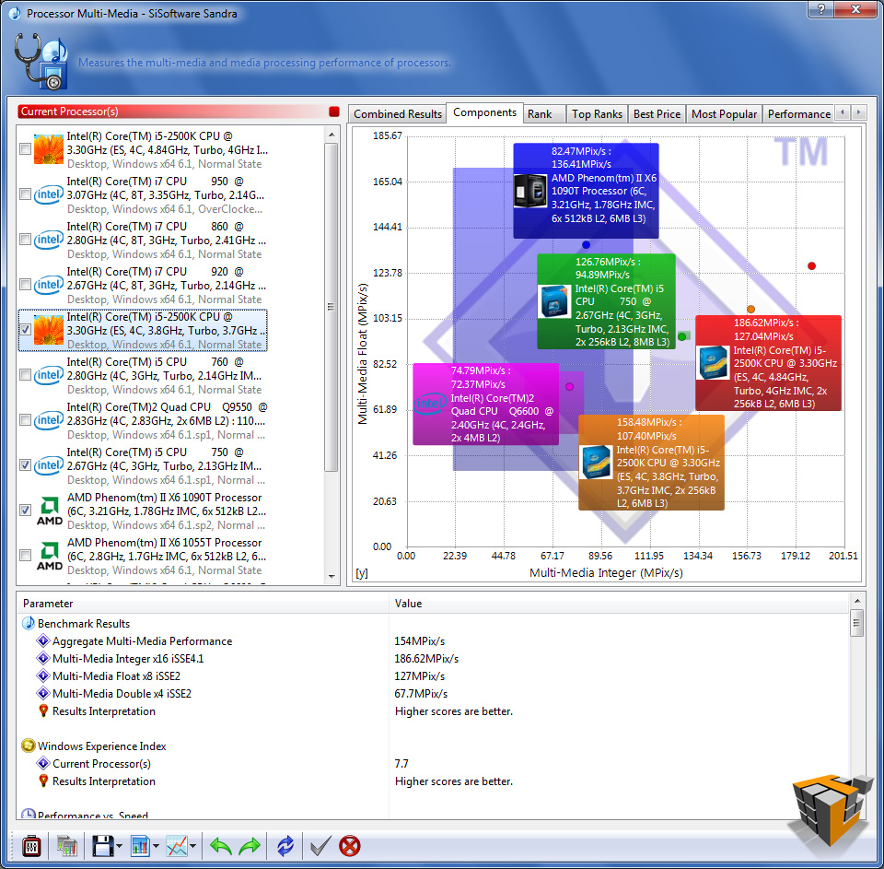Check the AMD Phenom II X6 1055T checkbox
This screenshot has height=869, width=884.
click(25, 556)
